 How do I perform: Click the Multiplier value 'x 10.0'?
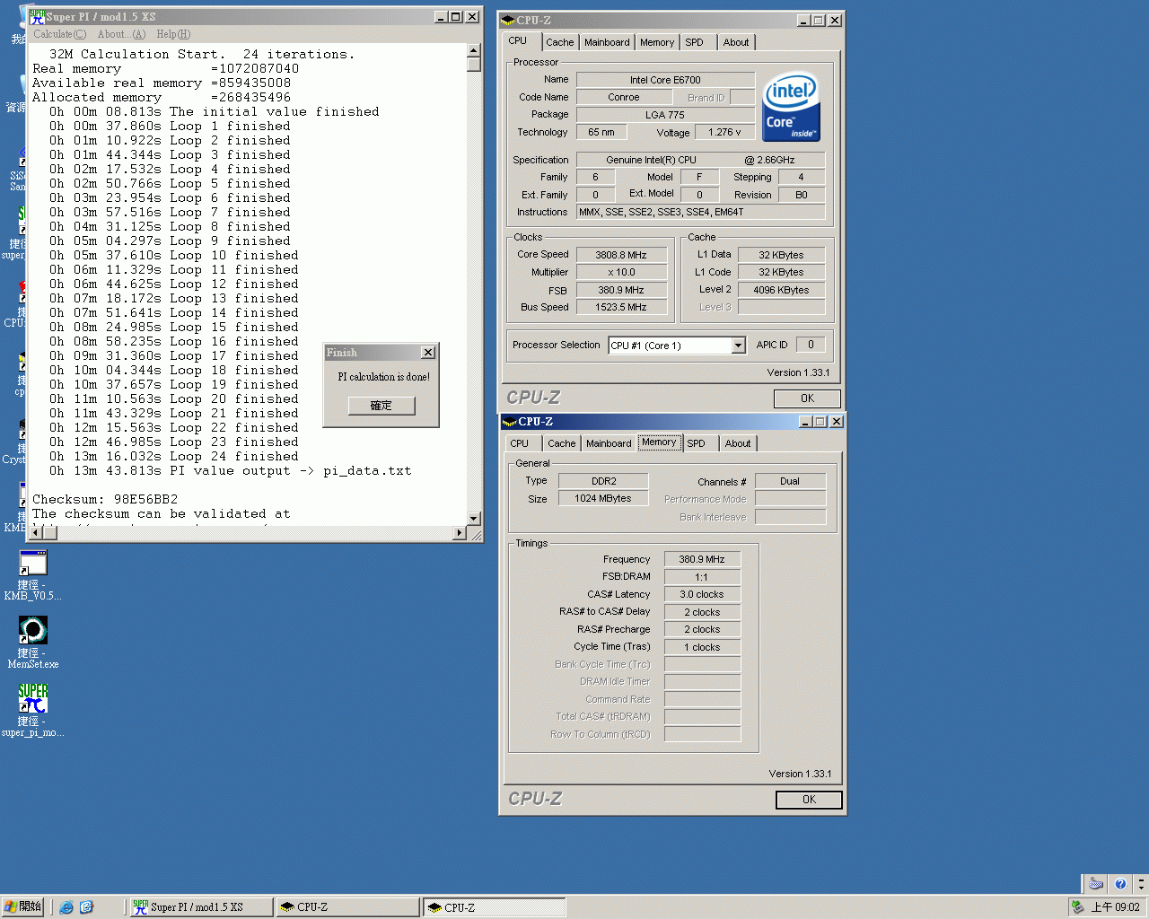[x=621, y=272]
